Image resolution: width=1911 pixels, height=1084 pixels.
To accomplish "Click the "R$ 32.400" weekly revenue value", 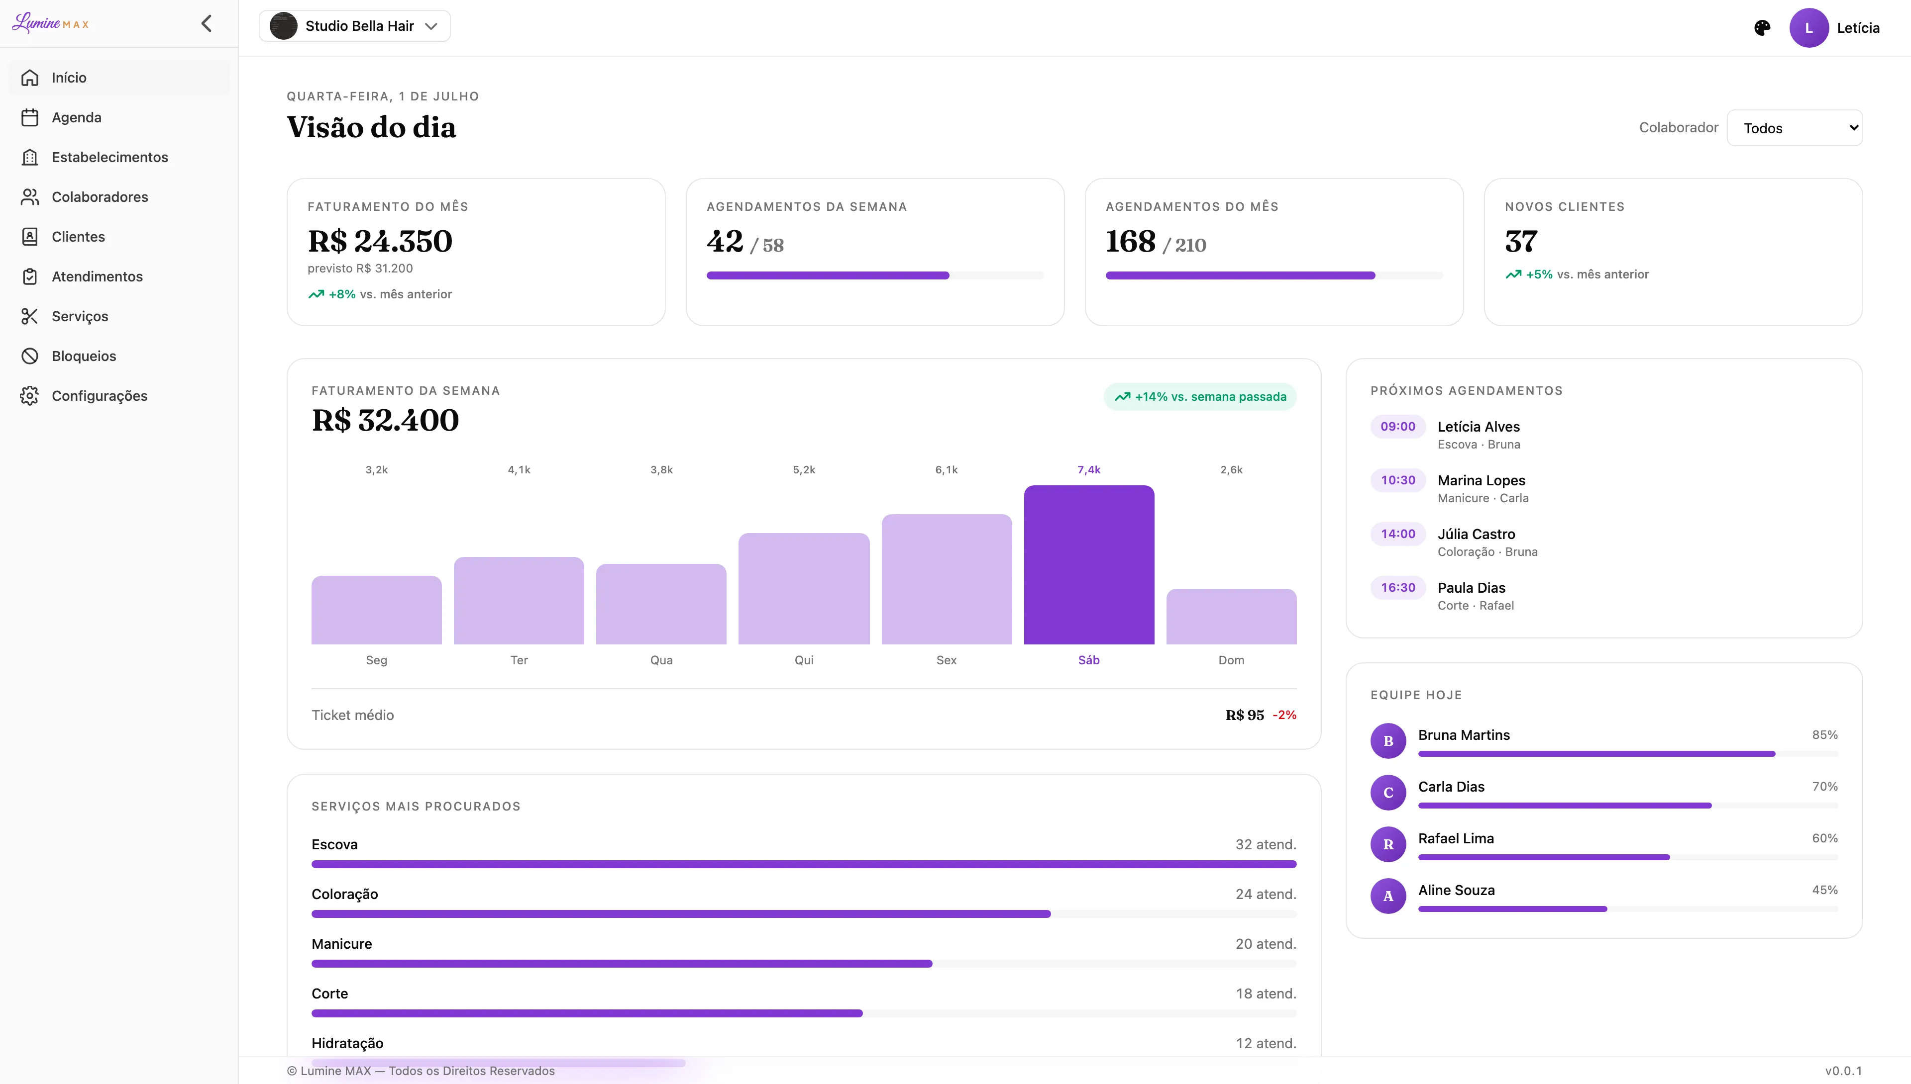I will tap(385, 421).
